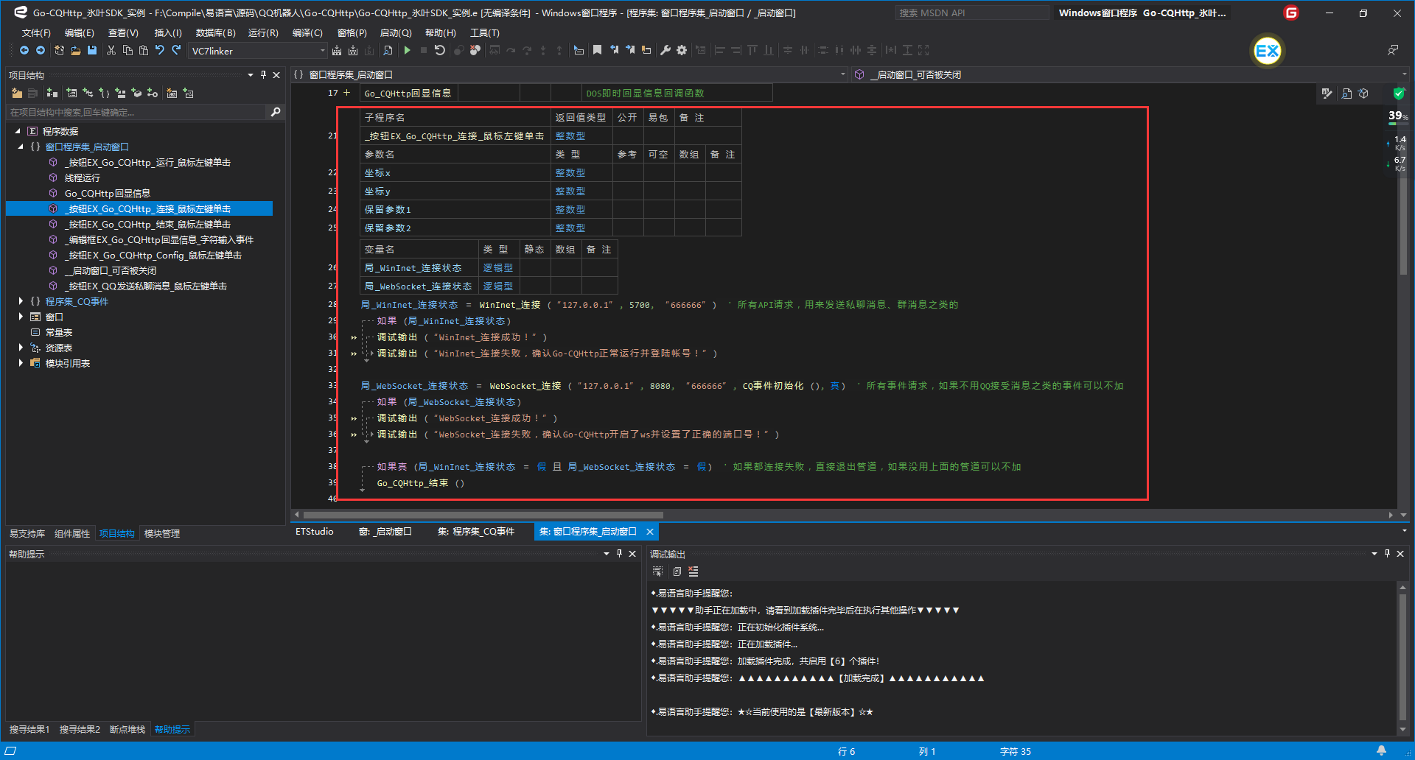Select Go_CQHttp回显信息 in project tree

pyautogui.click(x=108, y=194)
